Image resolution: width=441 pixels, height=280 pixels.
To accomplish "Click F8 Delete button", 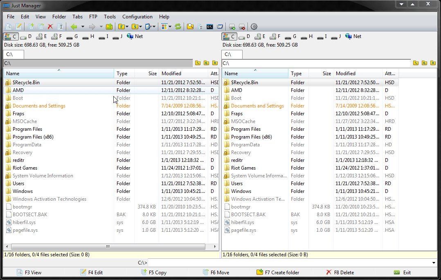I will coord(340,272).
